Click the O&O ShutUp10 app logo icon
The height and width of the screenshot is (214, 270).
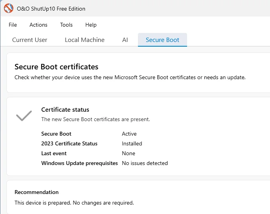9,8
